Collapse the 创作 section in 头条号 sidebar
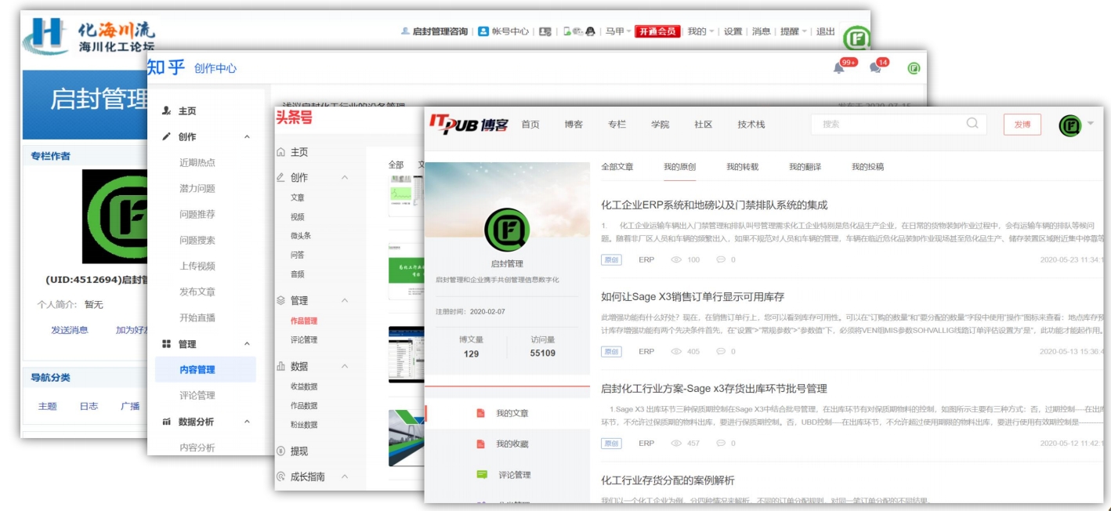 click(344, 178)
